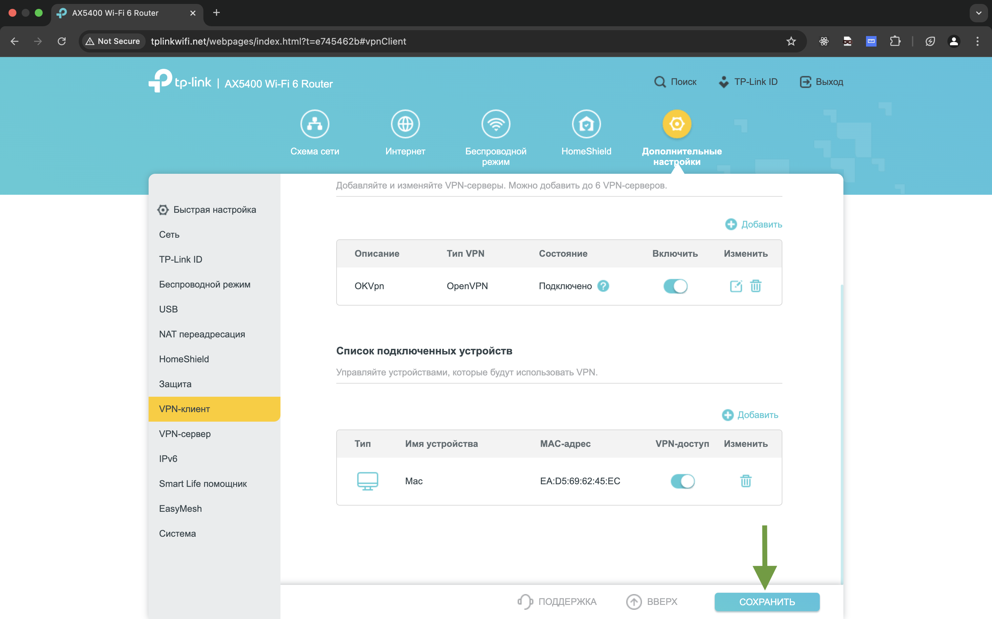
Task: Select VPN-сервер in the sidebar
Action: (x=185, y=433)
